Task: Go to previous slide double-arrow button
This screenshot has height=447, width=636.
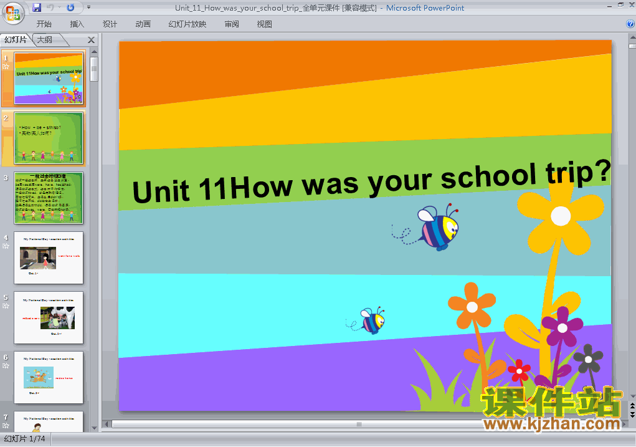Action: [x=632, y=406]
